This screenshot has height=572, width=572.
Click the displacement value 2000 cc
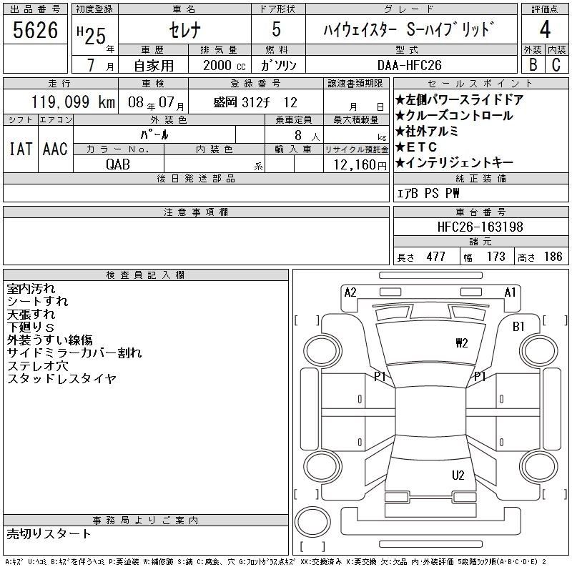[225, 65]
